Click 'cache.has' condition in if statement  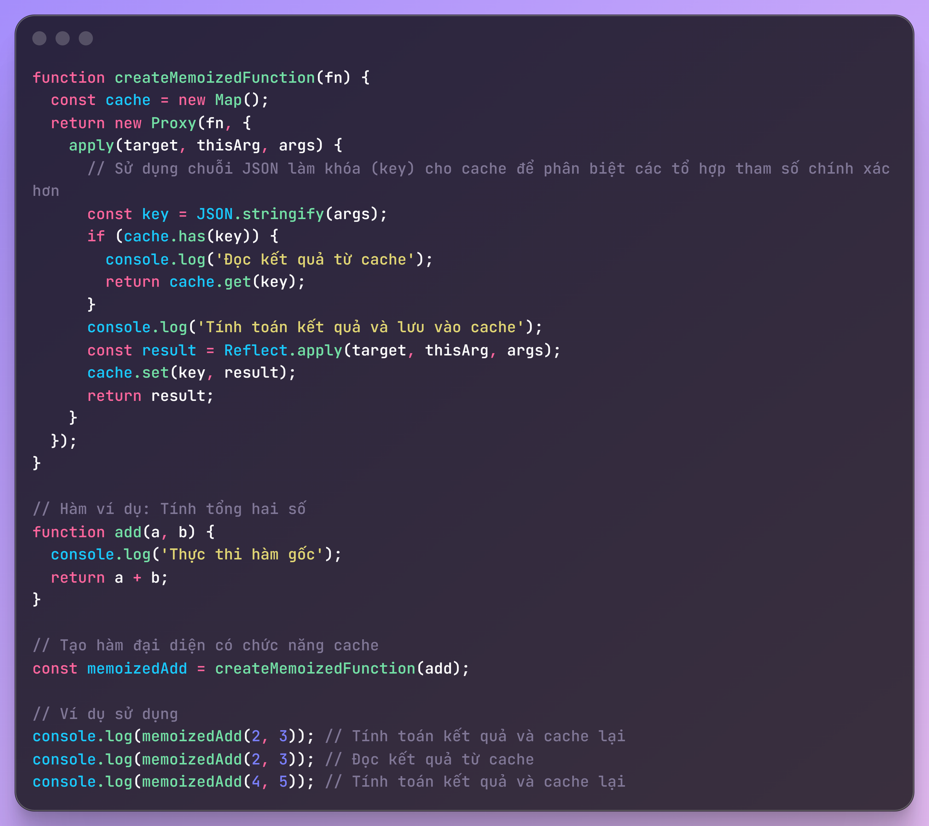click(164, 236)
